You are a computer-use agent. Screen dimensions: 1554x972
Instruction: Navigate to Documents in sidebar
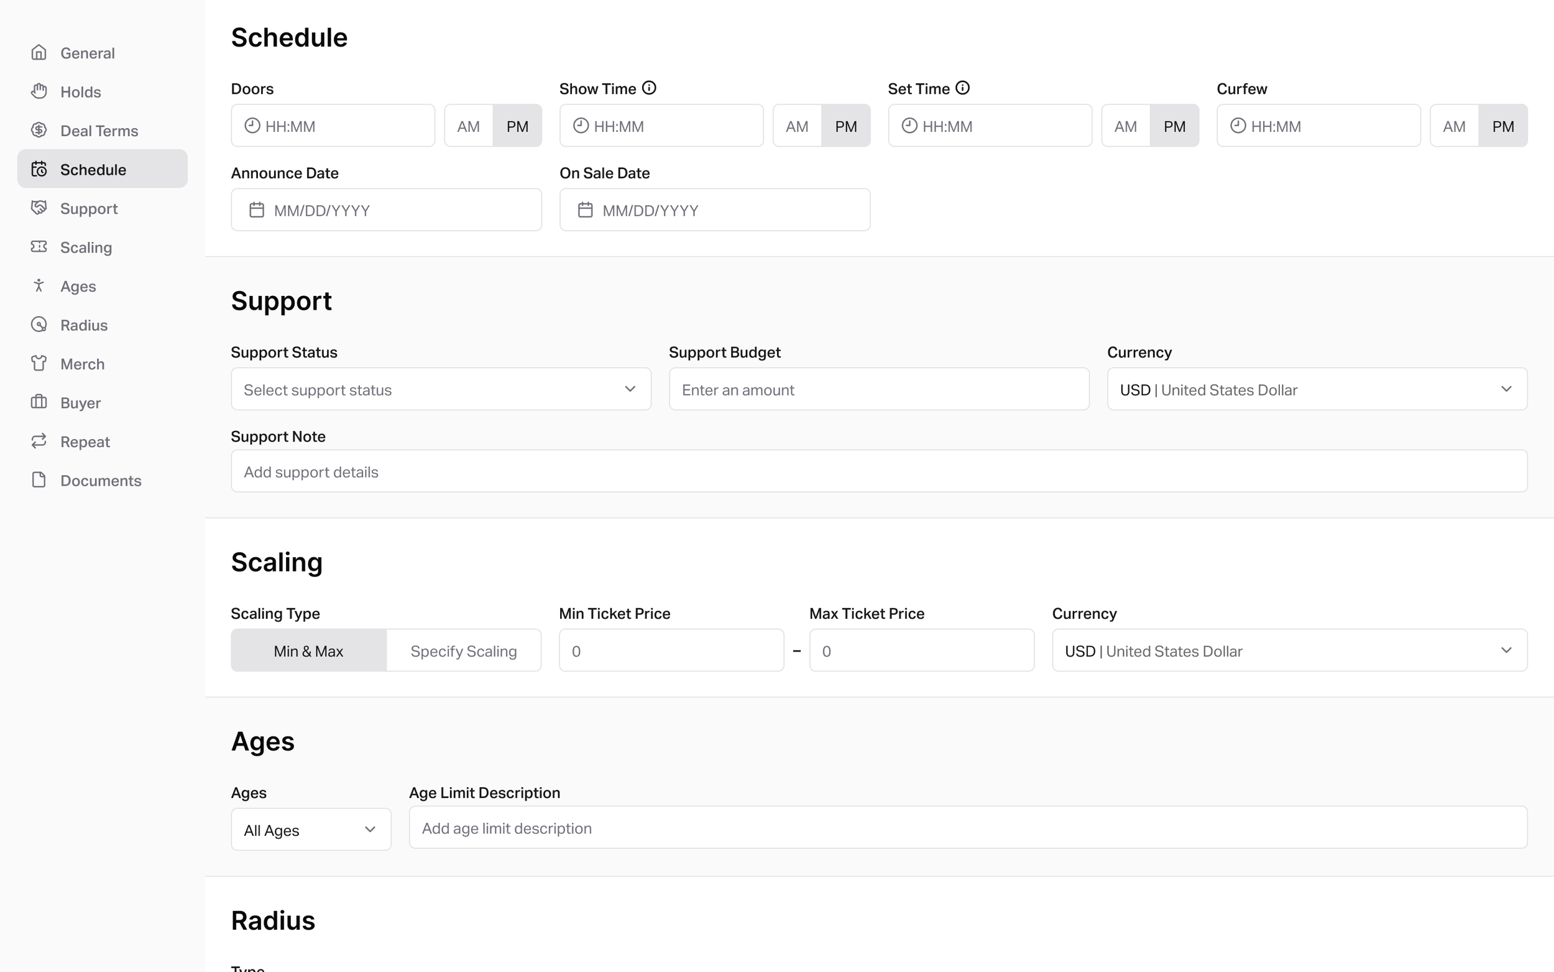click(101, 479)
